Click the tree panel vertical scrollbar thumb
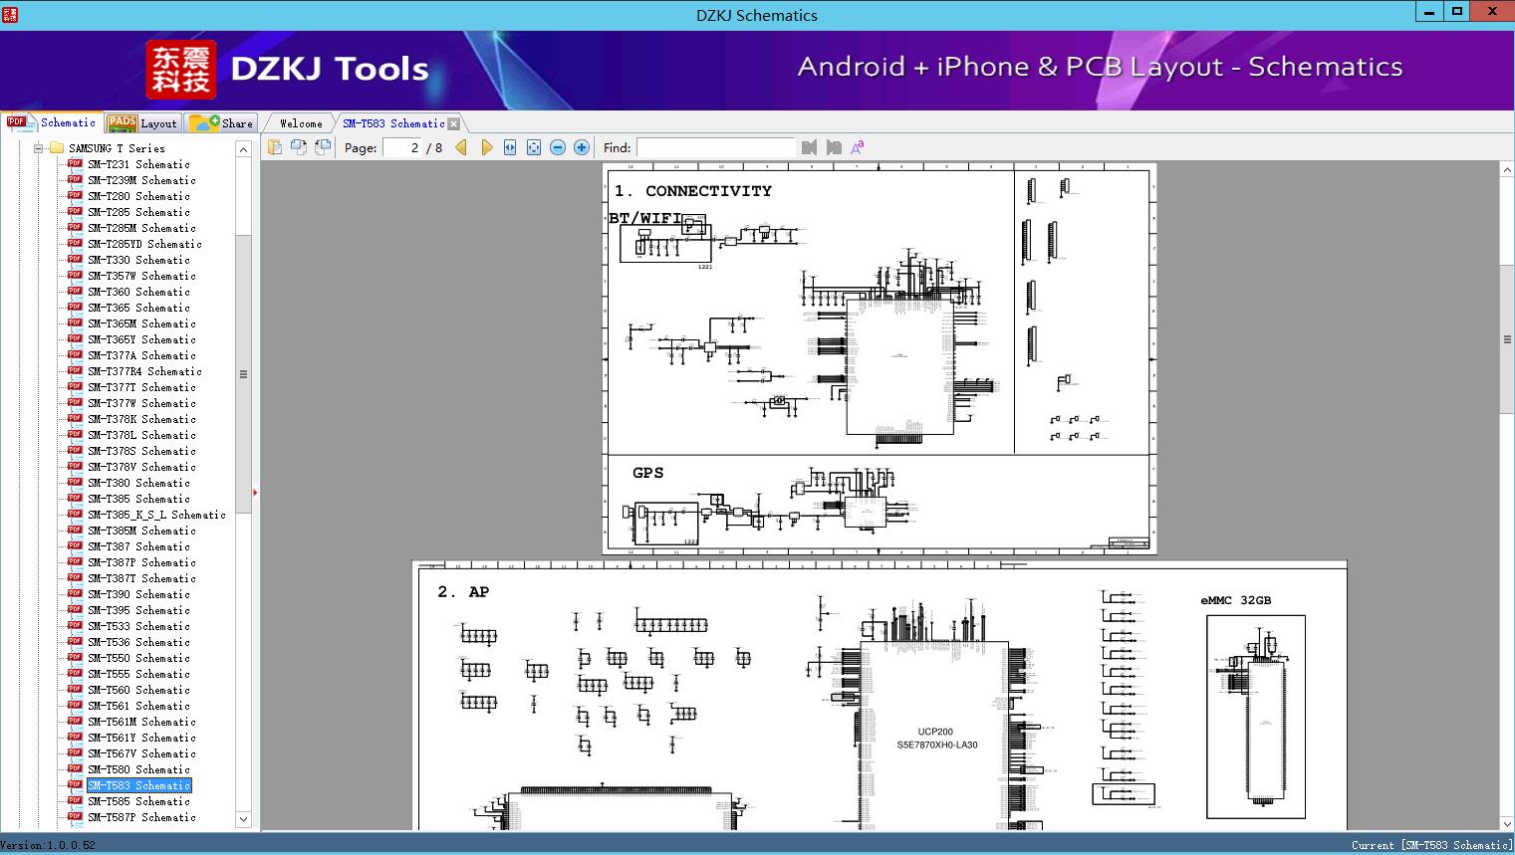The width and height of the screenshot is (1515, 855). tap(243, 374)
